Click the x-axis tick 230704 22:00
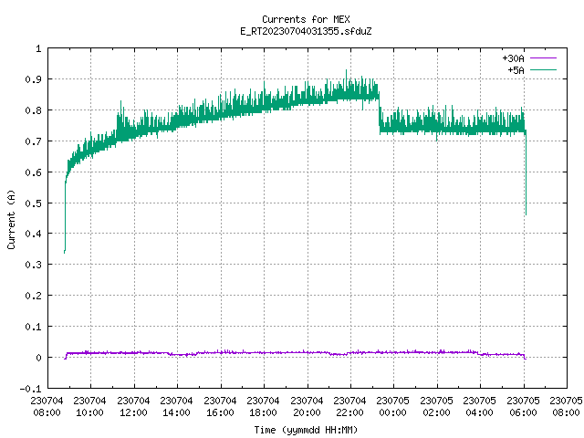584x438 pixels. click(x=349, y=406)
